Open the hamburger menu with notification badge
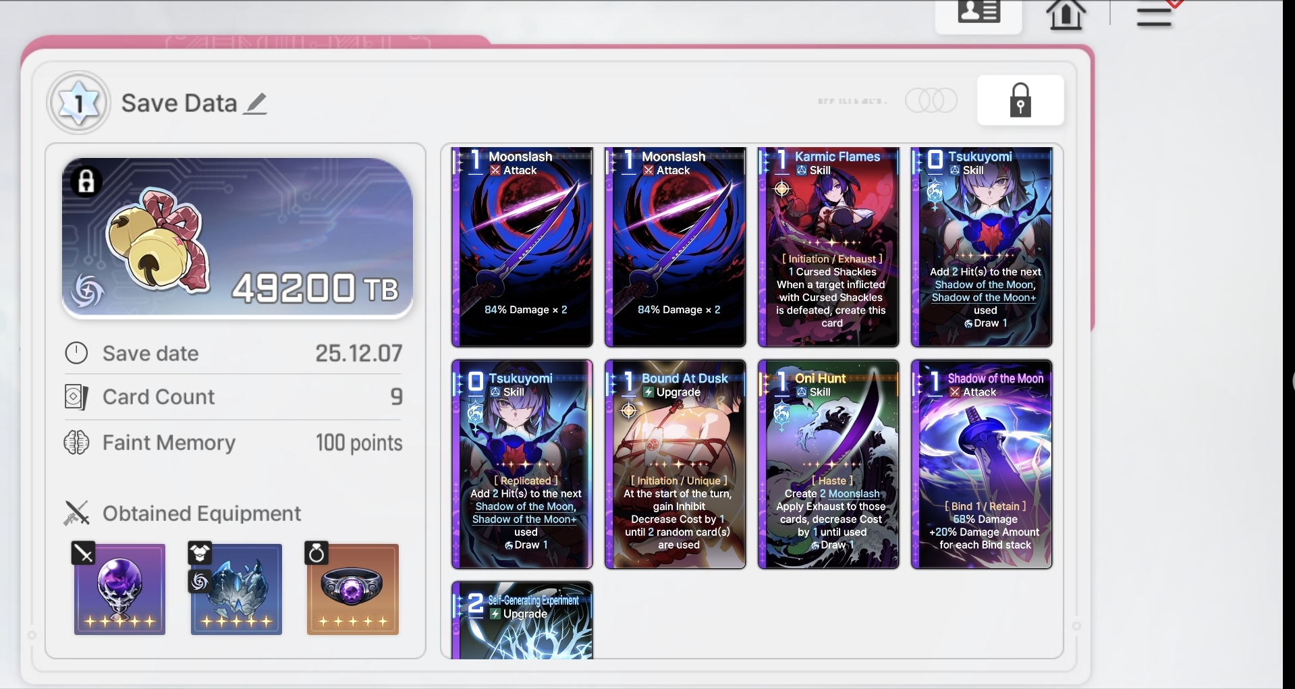Image resolution: width=1295 pixels, height=689 pixels. (x=1155, y=15)
